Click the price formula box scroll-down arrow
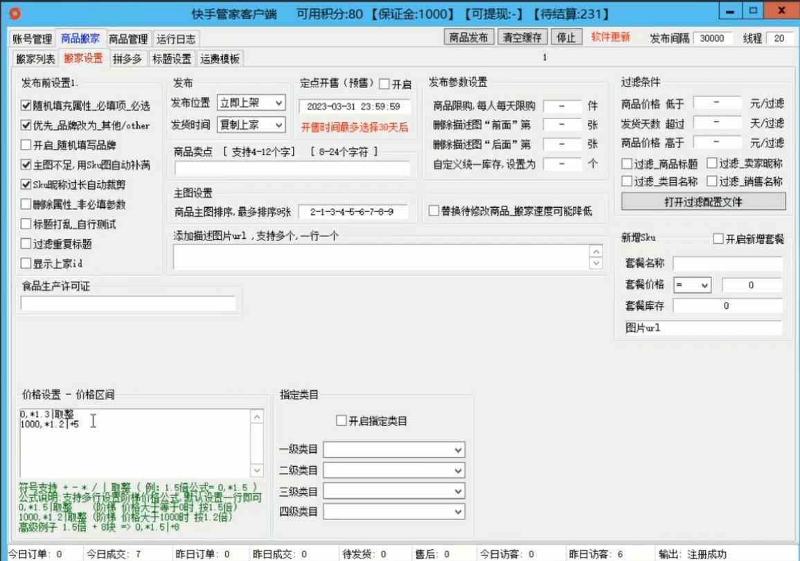The height and width of the screenshot is (561, 800). point(257,470)
